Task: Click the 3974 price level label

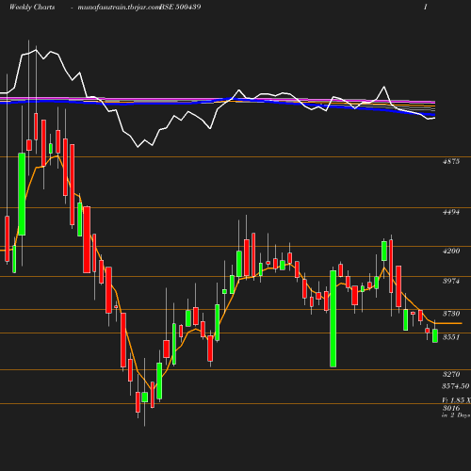Action: 451,281
